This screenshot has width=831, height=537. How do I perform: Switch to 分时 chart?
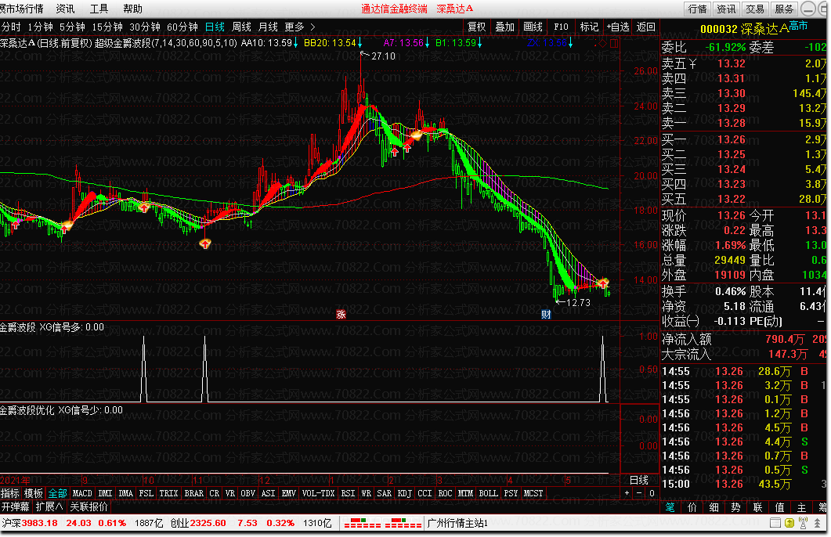[11, 27]
